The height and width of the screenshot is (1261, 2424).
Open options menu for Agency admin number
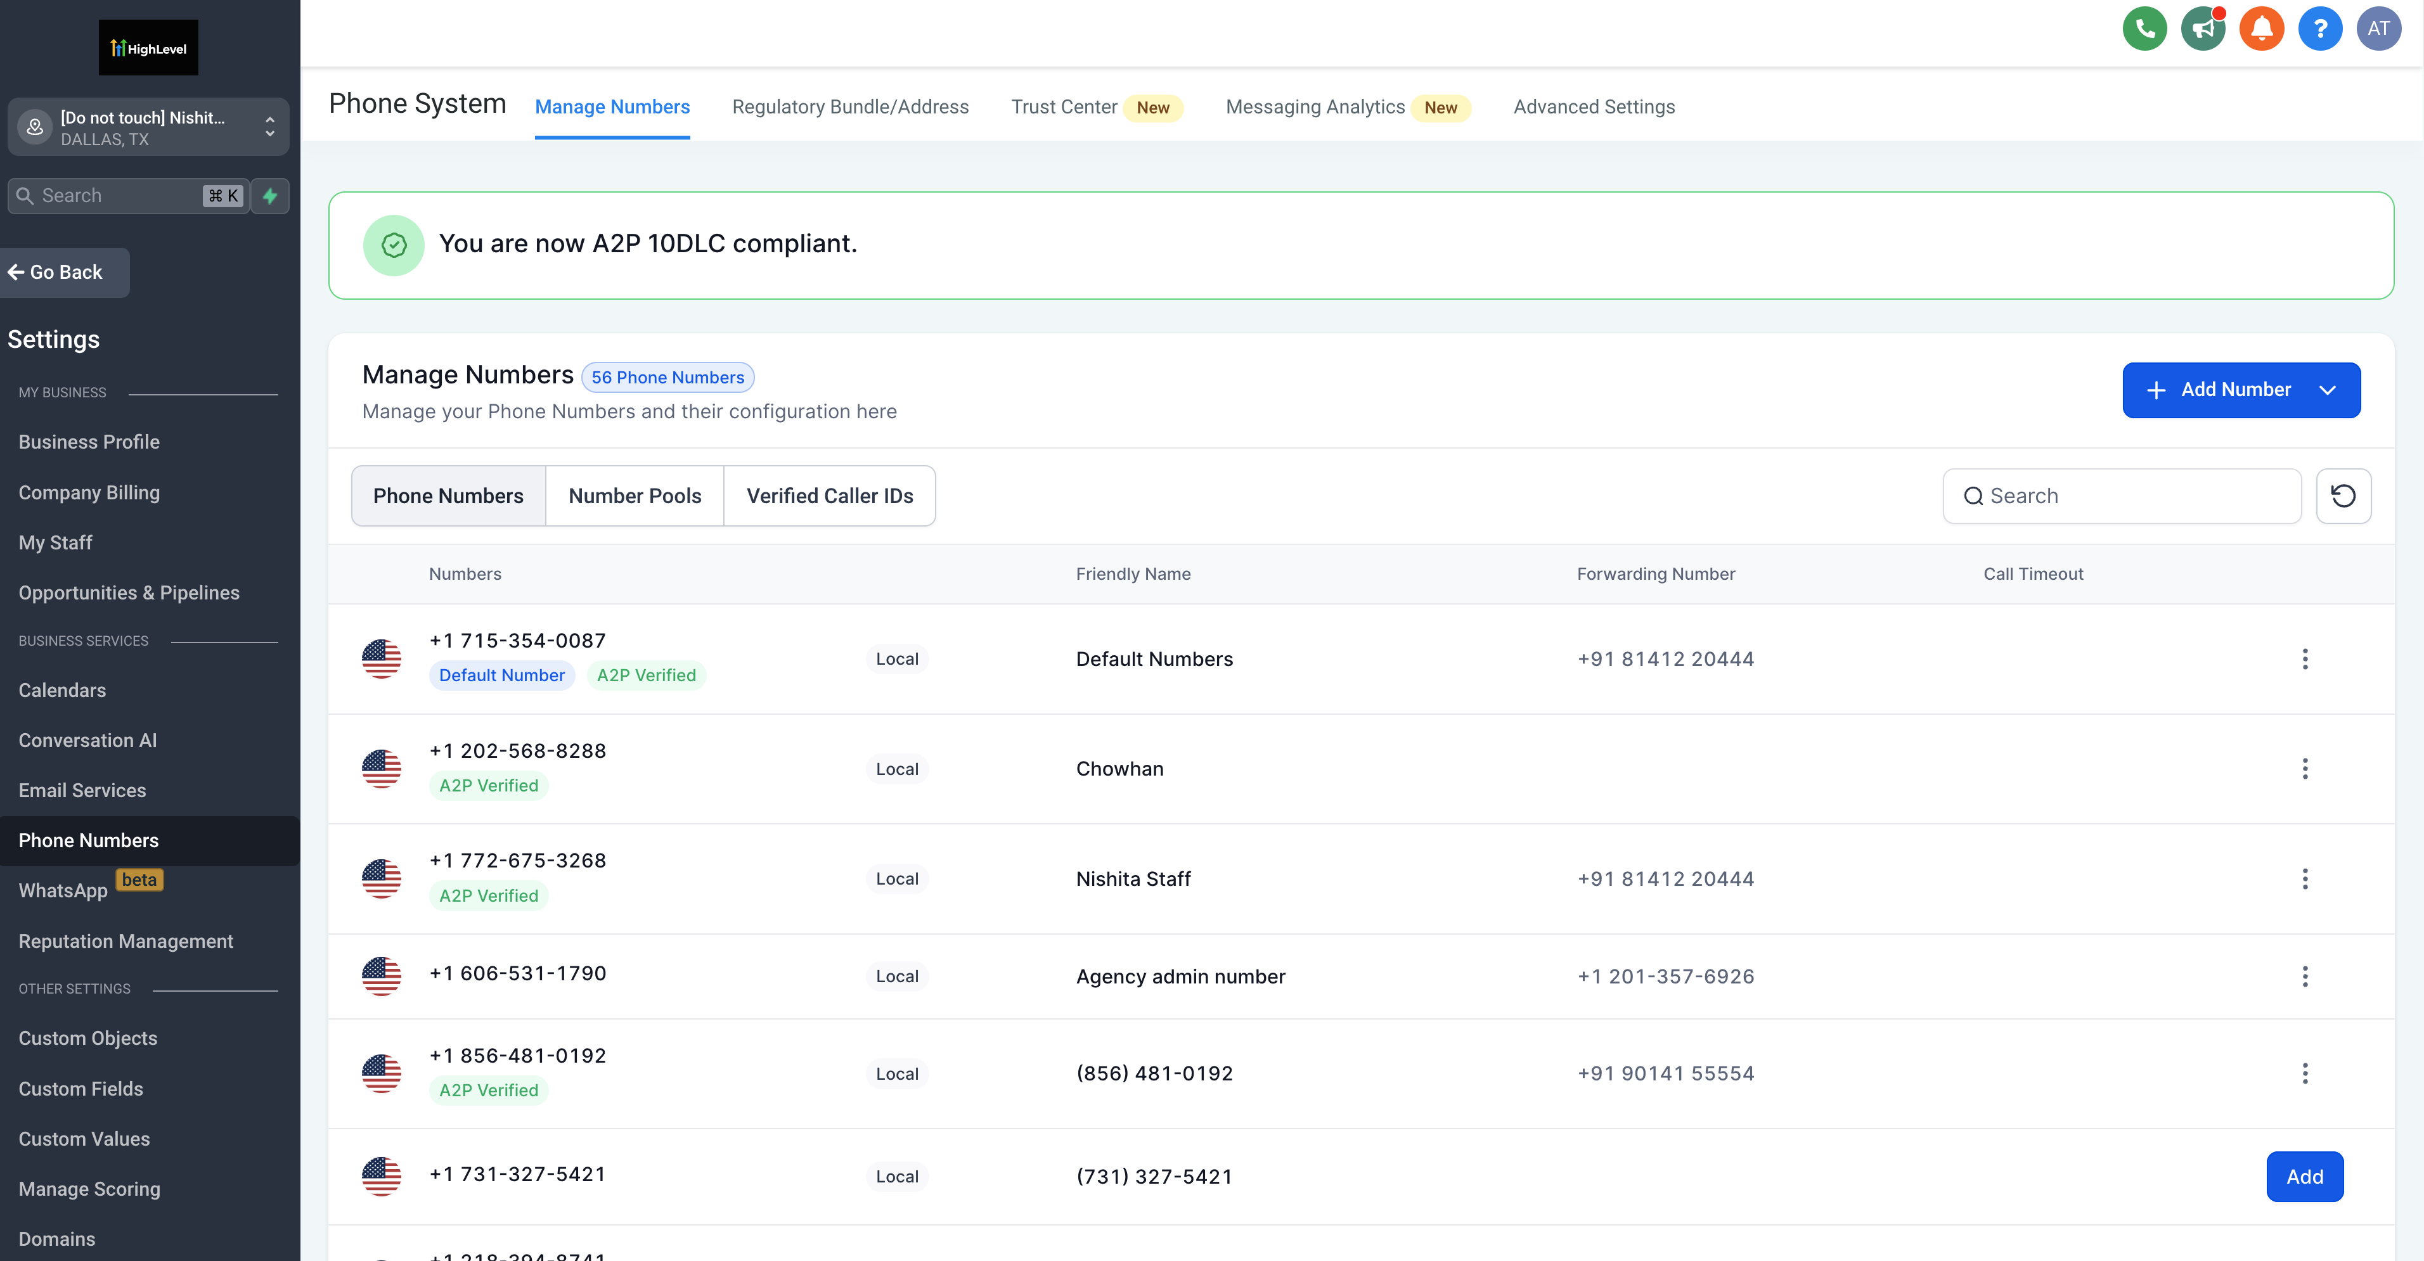pyautogui.click(x=2304, y=976)
